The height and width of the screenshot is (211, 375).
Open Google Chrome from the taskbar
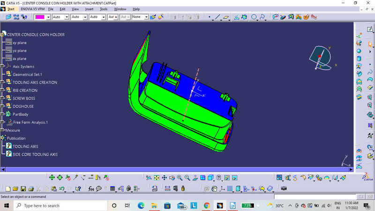tap(207, 206)
